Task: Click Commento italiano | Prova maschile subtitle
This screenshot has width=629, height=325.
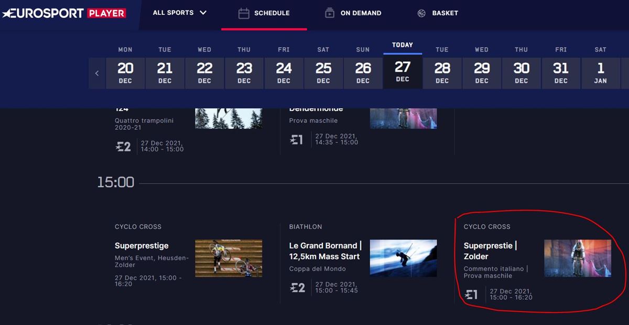Action: point(496,272)
